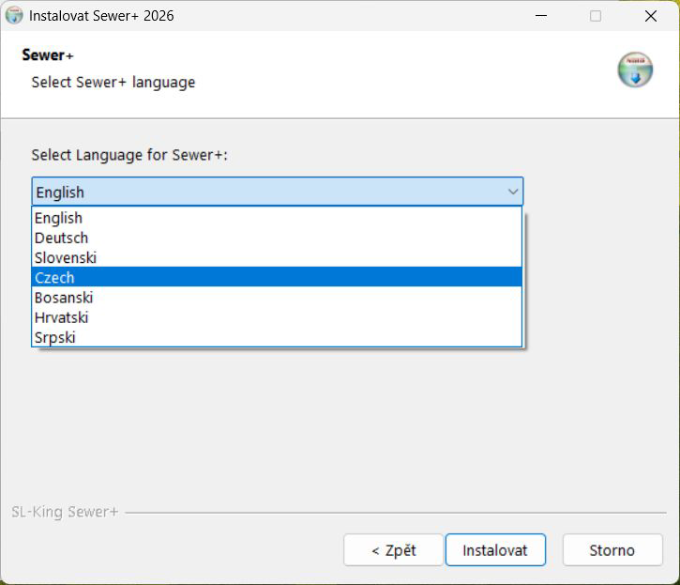Collapse the language dropdown with chevron arrow

513,192
